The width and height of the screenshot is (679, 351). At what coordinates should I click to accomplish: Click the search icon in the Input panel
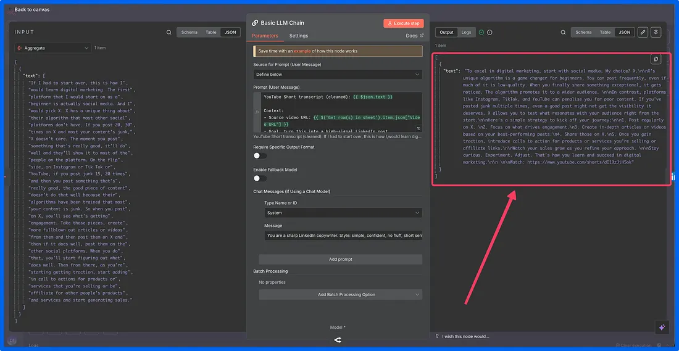[169, 32]
